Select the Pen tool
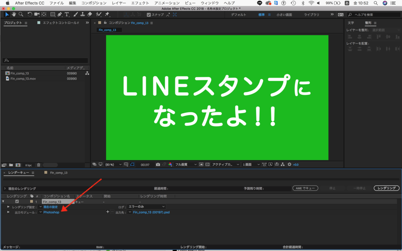The image size is (402, 251). point(60,14)
